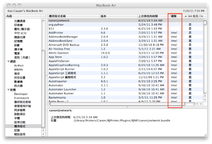Sort by 上次修改的時間 column header

point(154,16)
